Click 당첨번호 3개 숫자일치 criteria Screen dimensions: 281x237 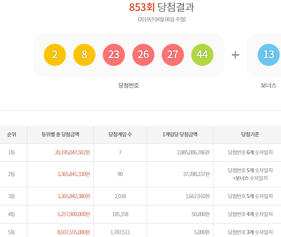[x=250, y=232]
